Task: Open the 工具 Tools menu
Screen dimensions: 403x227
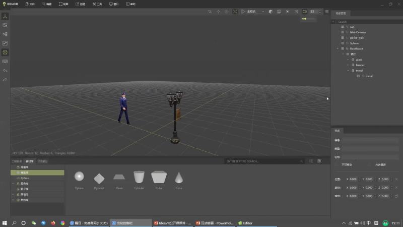Action: (x=97, y=4)
